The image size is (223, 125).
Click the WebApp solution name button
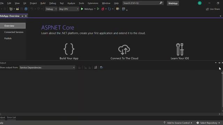coord(173,3)
